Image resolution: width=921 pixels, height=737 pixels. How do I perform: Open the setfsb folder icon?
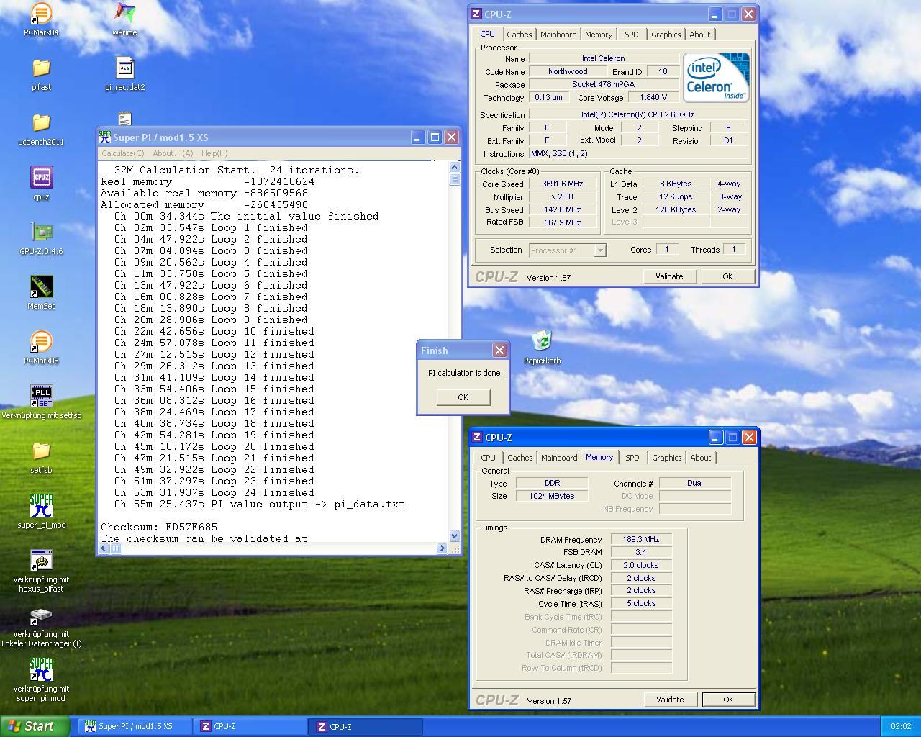coord(41,458)
